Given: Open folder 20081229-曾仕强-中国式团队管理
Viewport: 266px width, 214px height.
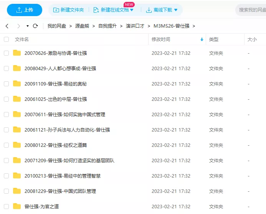Looking at the screenshot, I should [x=60, y=191].
